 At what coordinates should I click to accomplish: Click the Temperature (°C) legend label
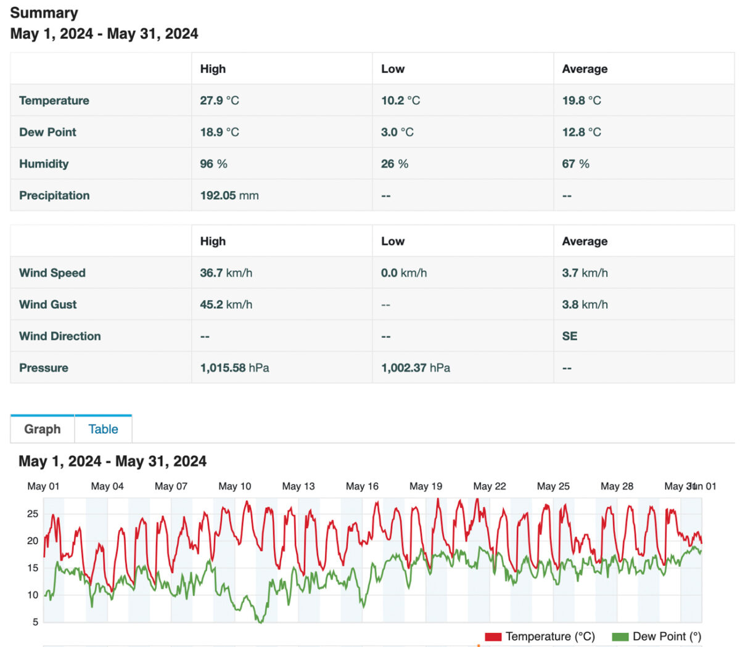(550, 637)
